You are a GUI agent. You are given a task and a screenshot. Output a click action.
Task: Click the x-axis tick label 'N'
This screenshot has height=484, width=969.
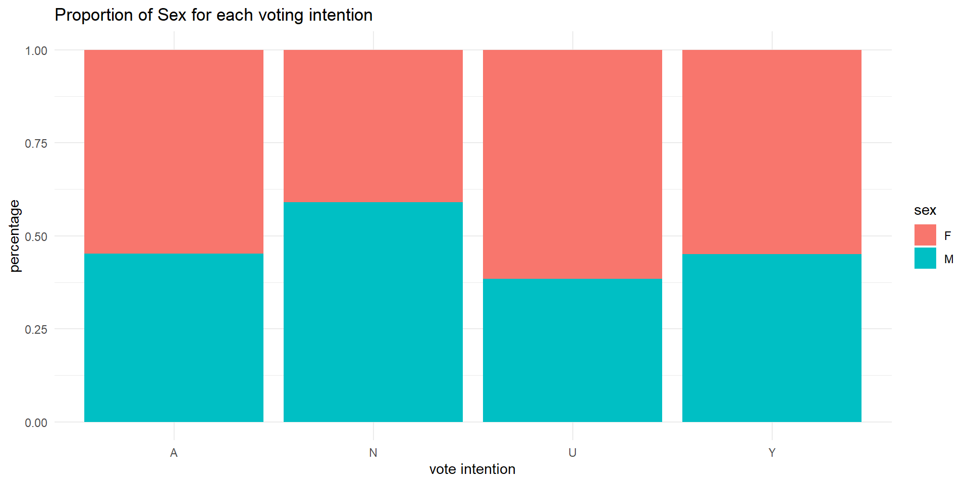pyautogui.click(x=373, y=453)
